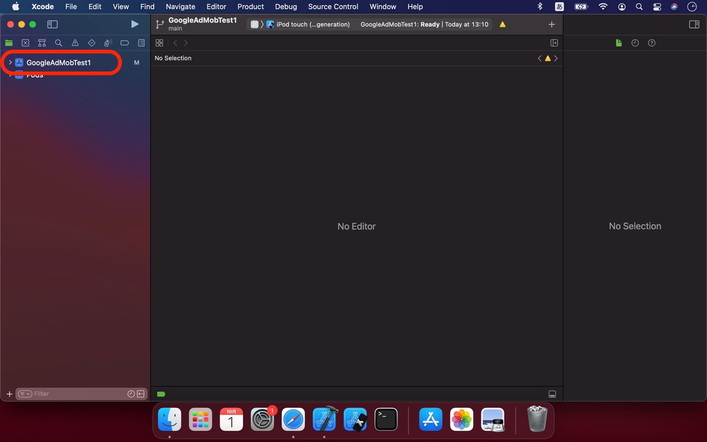
Task: Open the Xcode menu
Action: pos(43,7)
